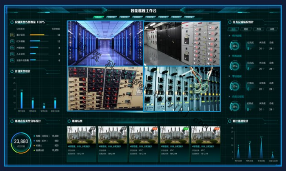
Task: Click the 35% gauge in the first task category
Action: [x=235, y=46]
